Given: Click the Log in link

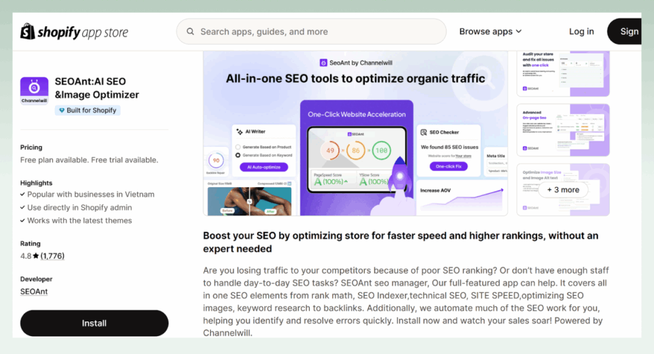Looking at the screenshot, I should click(581, 31).
